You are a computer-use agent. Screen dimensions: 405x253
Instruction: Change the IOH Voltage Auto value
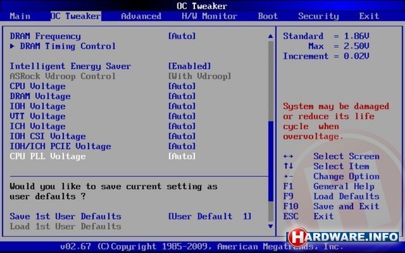182,107
